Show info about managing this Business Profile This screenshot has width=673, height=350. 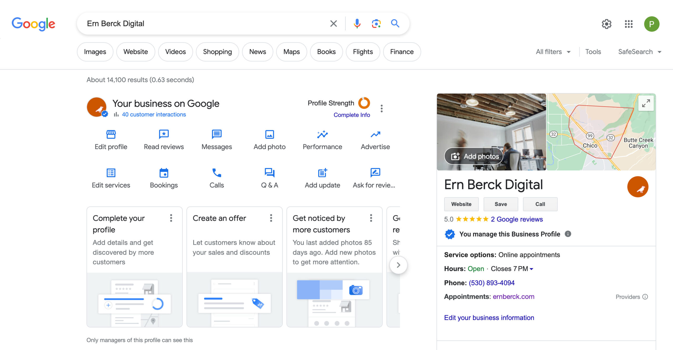tap(568, 234)
